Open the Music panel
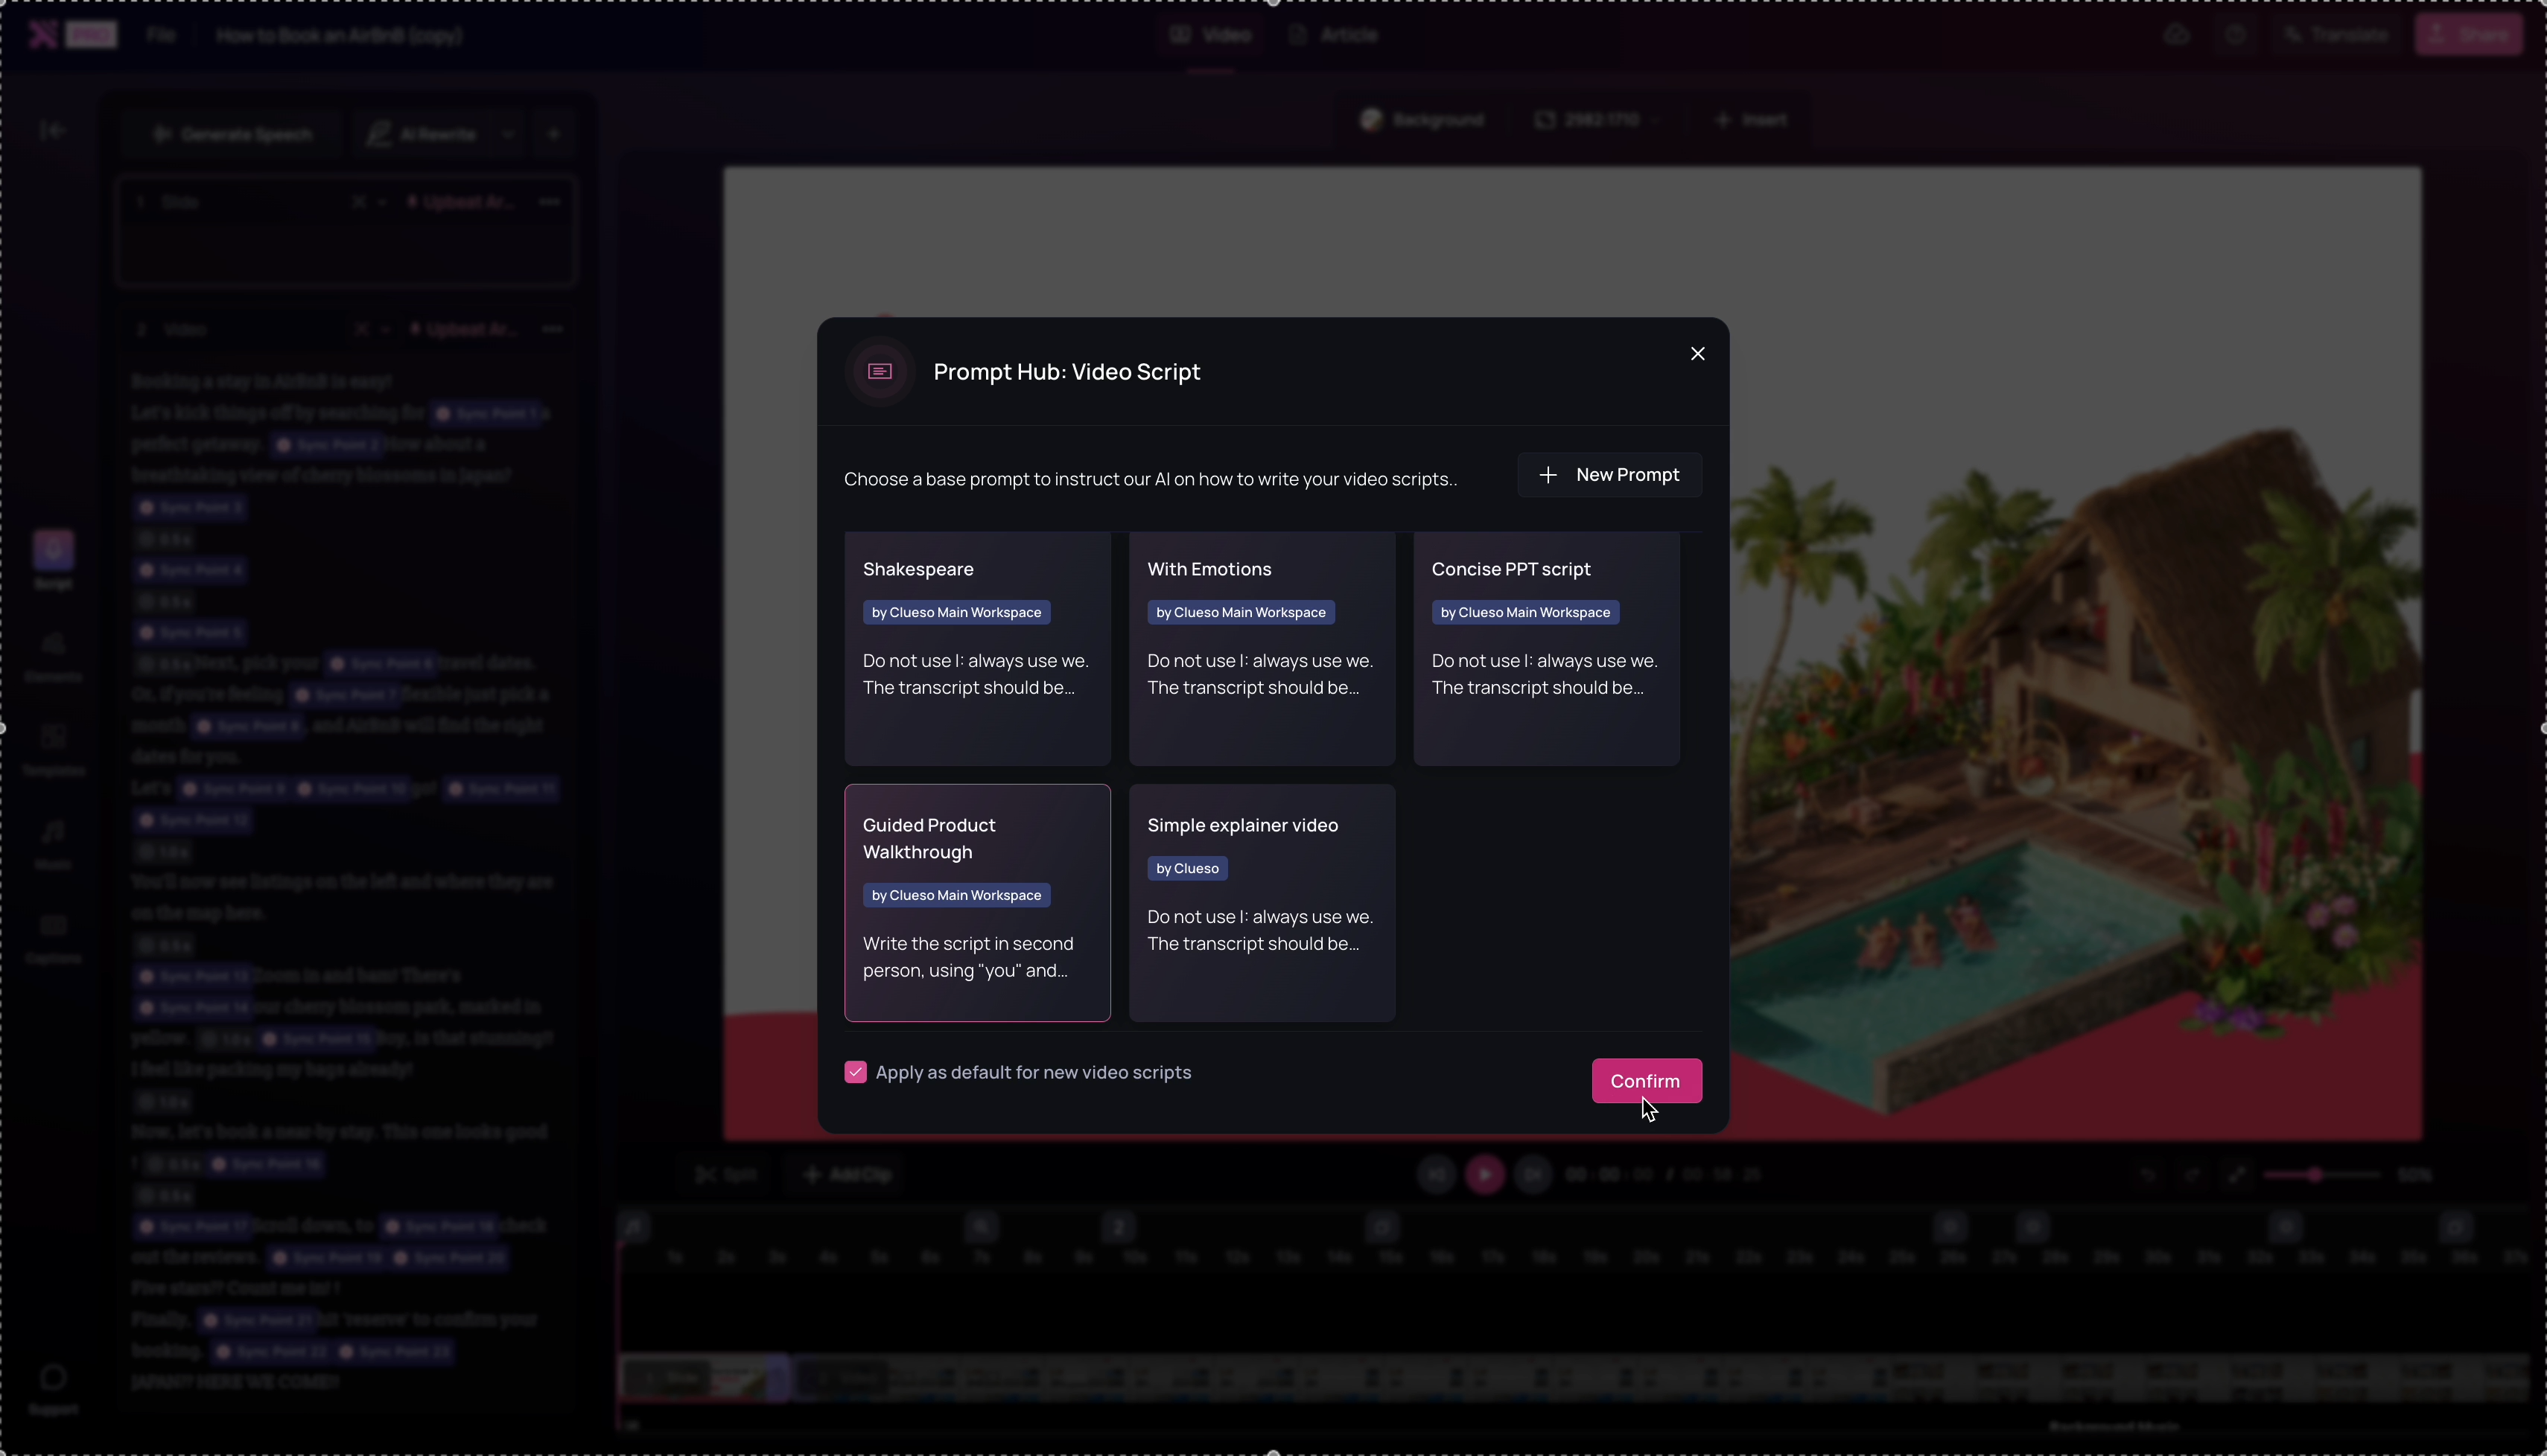This screenshot has height=1456, width=2547. click(x=54, y=840)
